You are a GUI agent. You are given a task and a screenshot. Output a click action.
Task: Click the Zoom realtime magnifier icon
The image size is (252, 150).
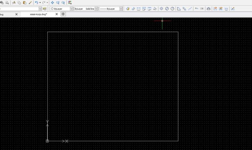click(58, 3)
